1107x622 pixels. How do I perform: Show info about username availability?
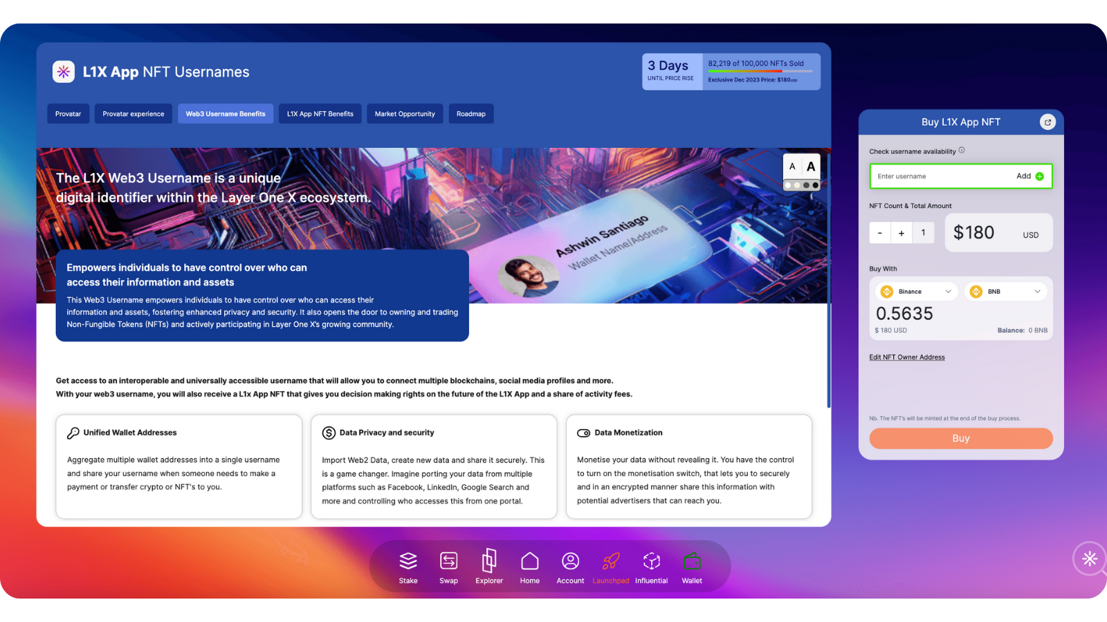[962, 150]
